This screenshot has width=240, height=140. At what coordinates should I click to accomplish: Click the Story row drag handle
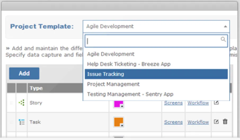pyautogui.click(x=11, y=103)
